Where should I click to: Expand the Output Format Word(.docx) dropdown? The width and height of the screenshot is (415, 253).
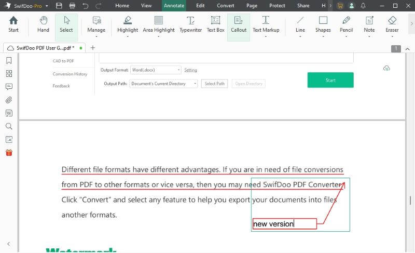(156, 70)
